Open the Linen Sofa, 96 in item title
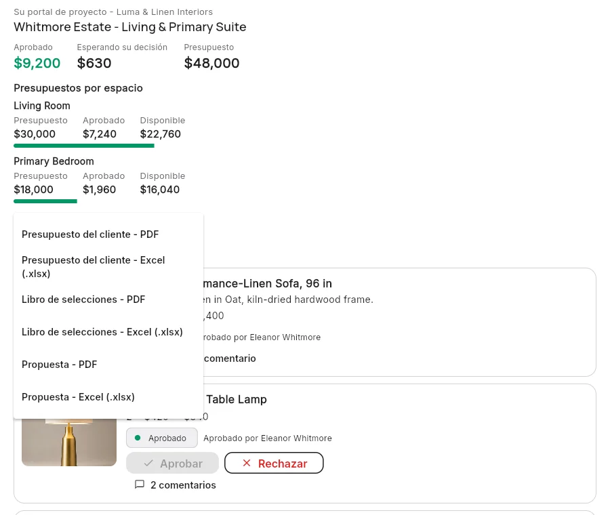The height and width of the screenshot is (515, 610). click(x=268, y=283)
